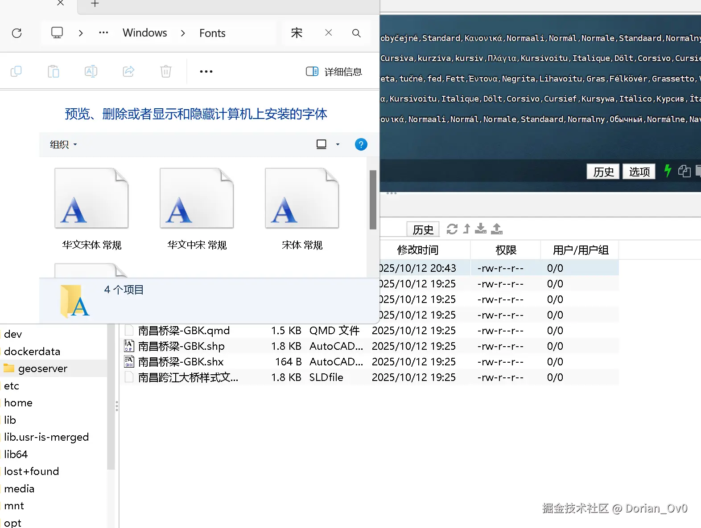Click the change-view icon in Fonts window
The image size is (701, 528).
click(322, 144)
